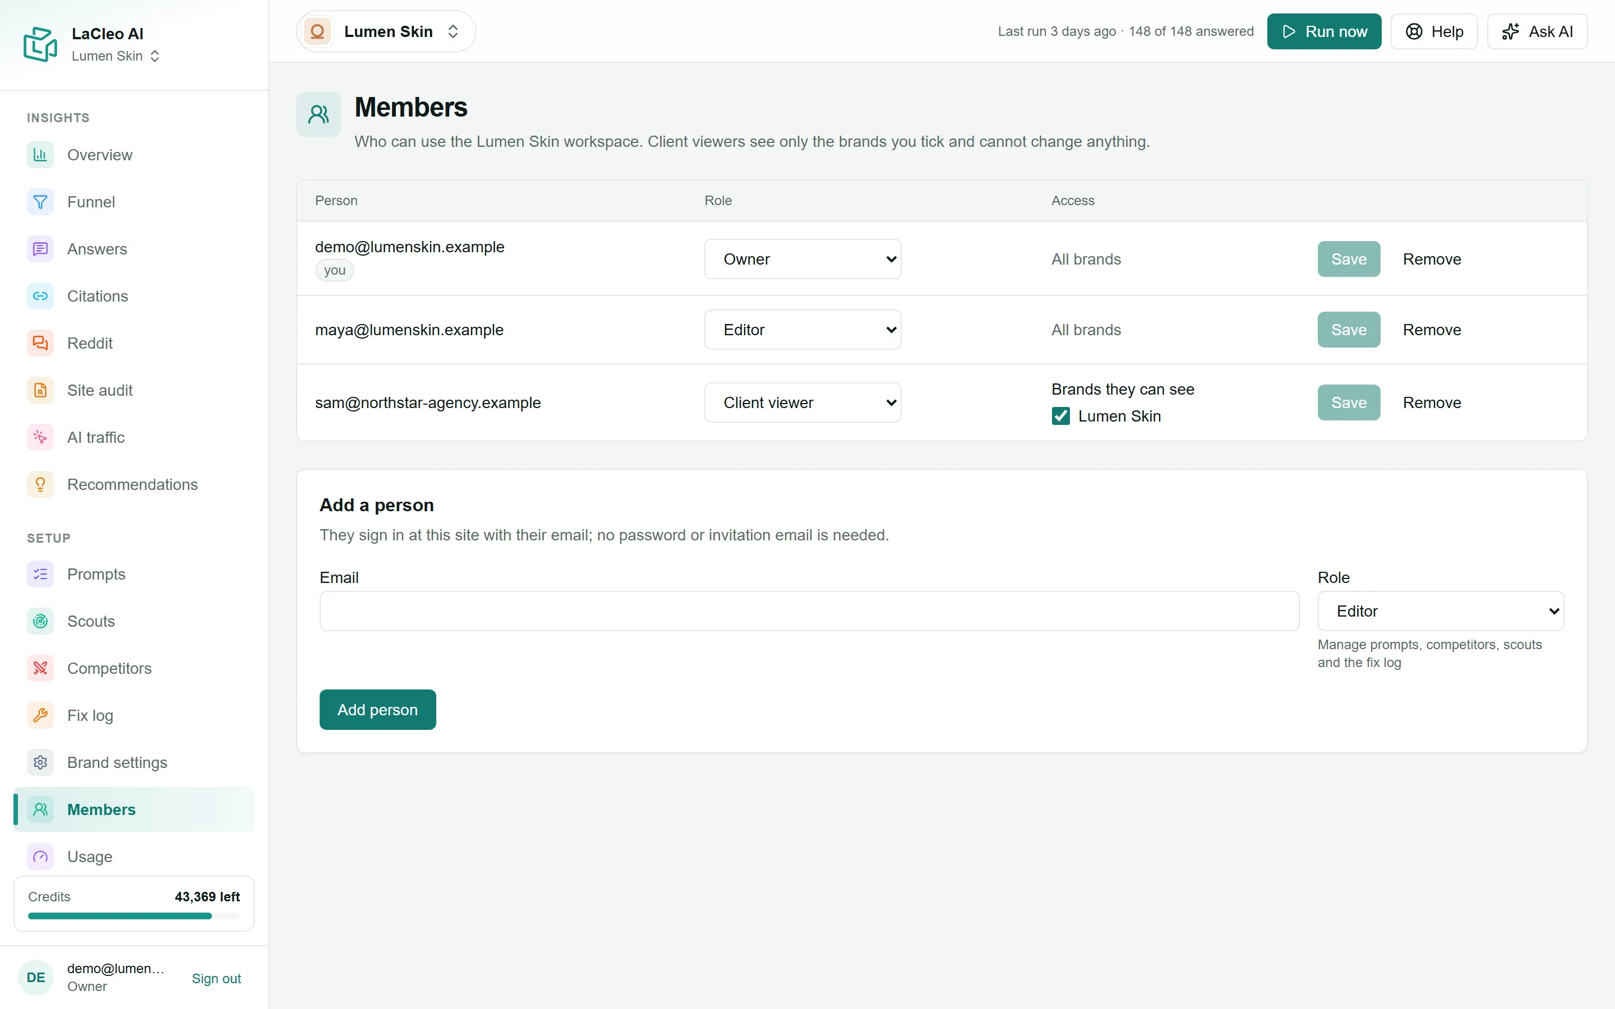The height and width of the screenshot is (1009, 1615).
Task: Focus the Email input field
Action: pyautogui.click(x=809, y=610)
